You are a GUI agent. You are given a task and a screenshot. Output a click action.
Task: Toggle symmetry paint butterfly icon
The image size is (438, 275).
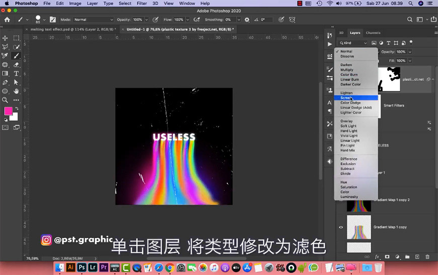[x=292, y=20]
